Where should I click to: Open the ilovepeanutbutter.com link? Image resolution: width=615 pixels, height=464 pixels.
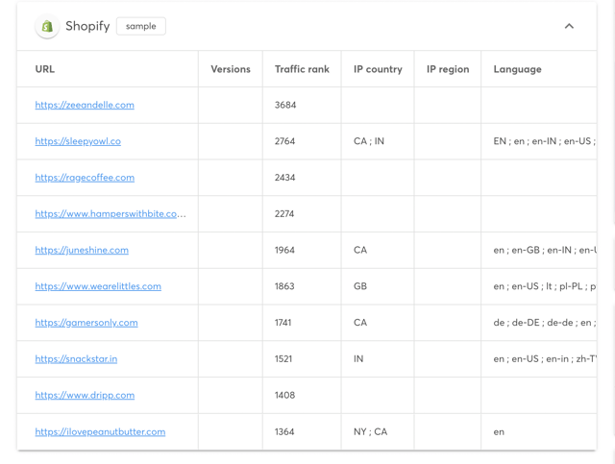tap(100, 432)
